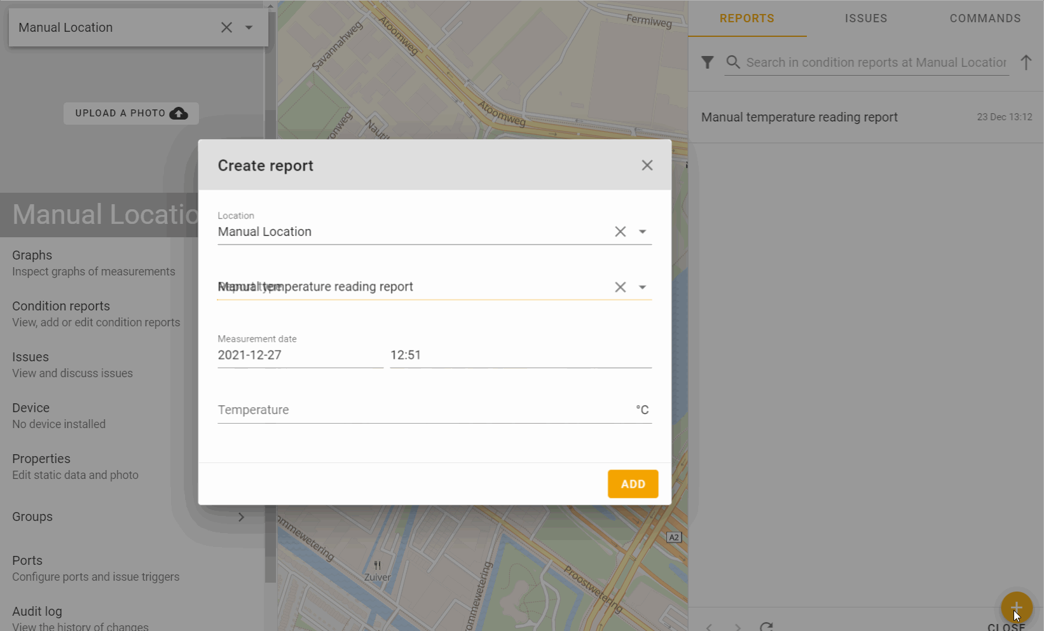This screenshot has height=631, width=1044.
Task: Clear the Location field in dialog
Action: click(x=620, y=232)
